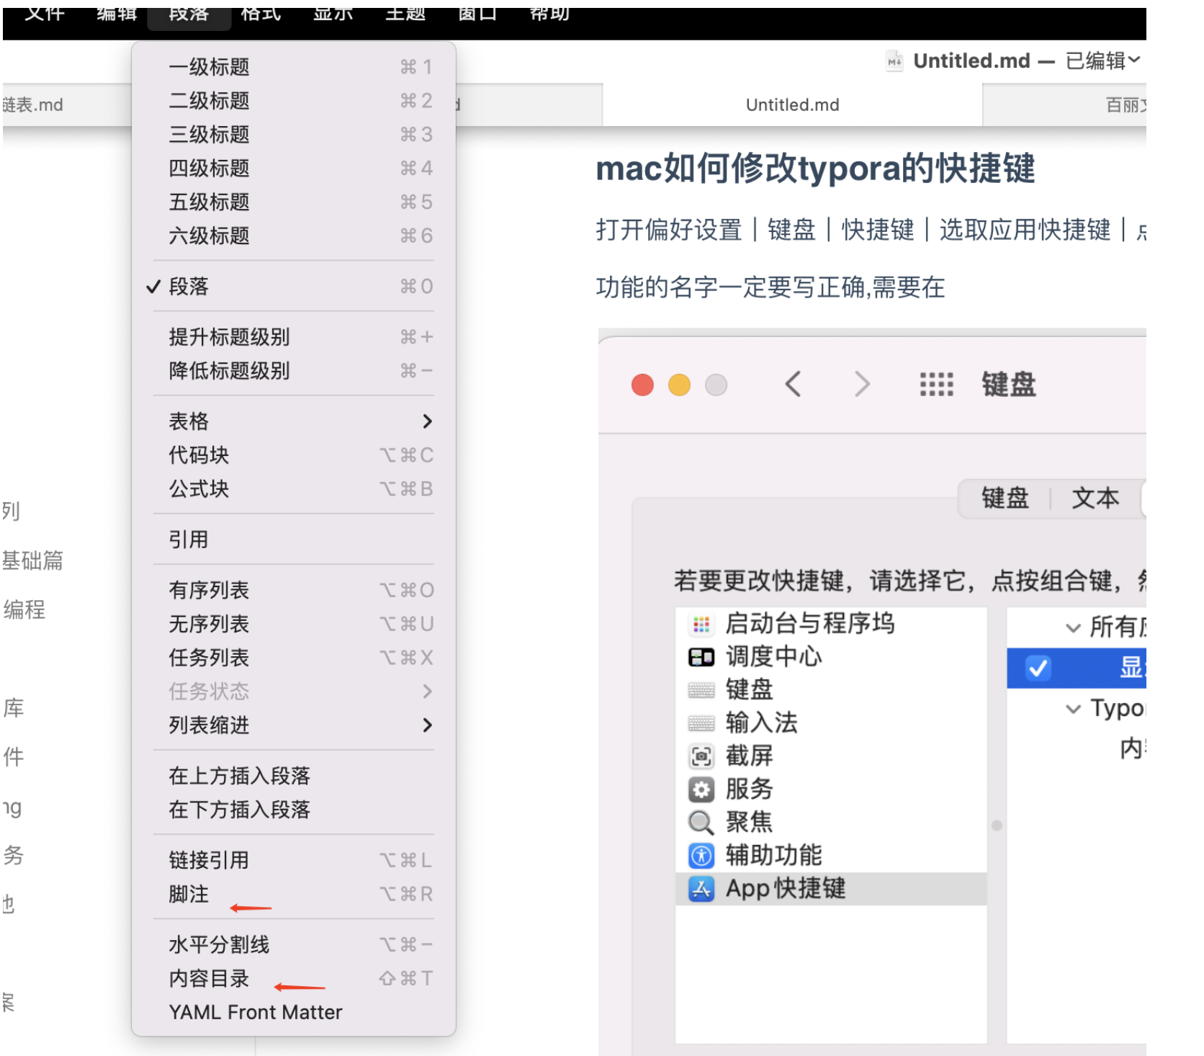Screen dimensions: 1204x1056
Task: Choose 一级标题 heading option
Action: [x=294, y=67]
